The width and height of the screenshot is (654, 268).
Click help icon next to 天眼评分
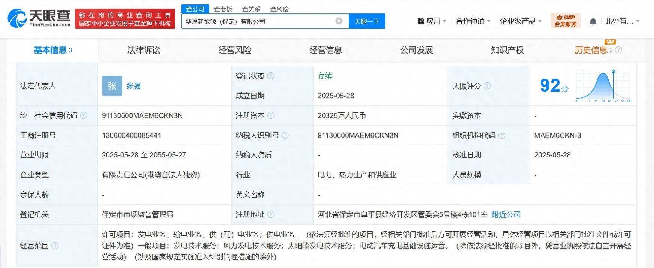coord(487,86)
